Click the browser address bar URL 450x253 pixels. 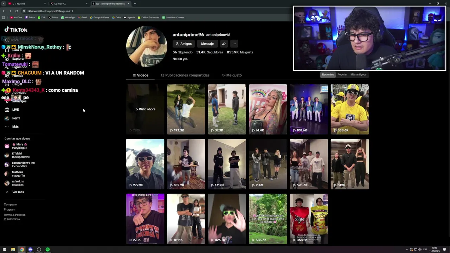pyautogui.click(x=50, y=11)
